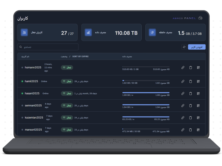Toggle the active status badge for homann2025
Screen dimensions: 222x166
coord(67,68)
